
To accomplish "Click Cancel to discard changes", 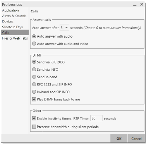I will coord(136,139).
